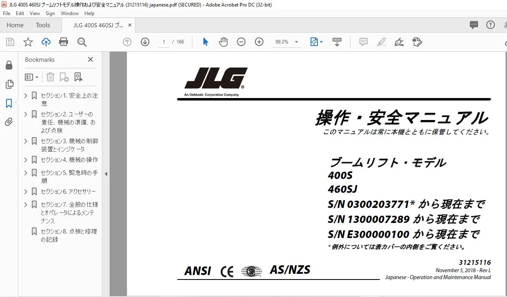Open the View menu
Image resolution: width=507 pixels, height=297 pixels.
pos(35,13)
